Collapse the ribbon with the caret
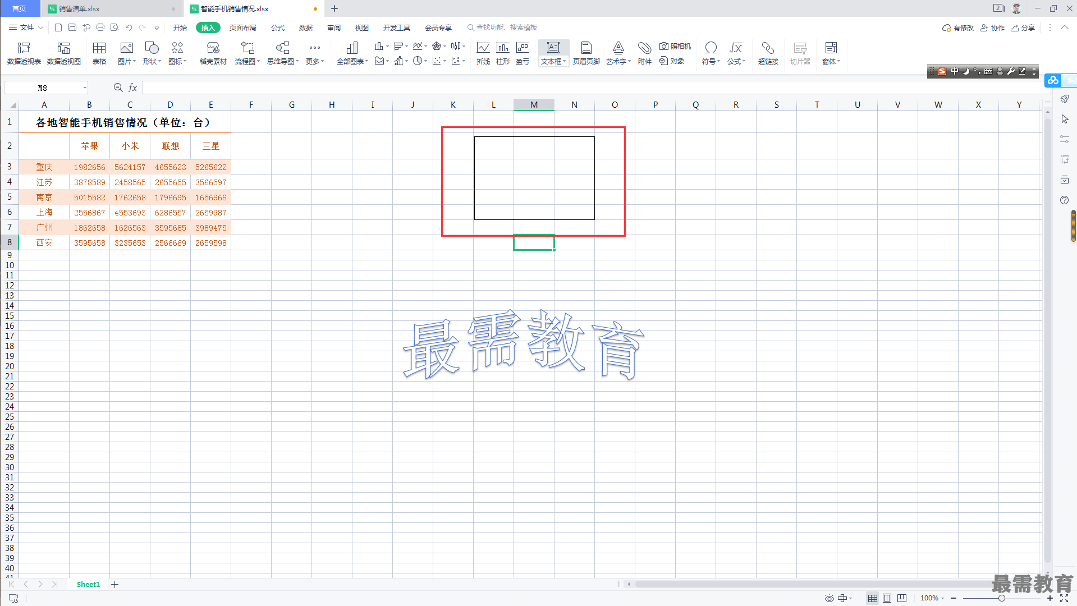1077x606 pixels. [x=1064, y=27]
